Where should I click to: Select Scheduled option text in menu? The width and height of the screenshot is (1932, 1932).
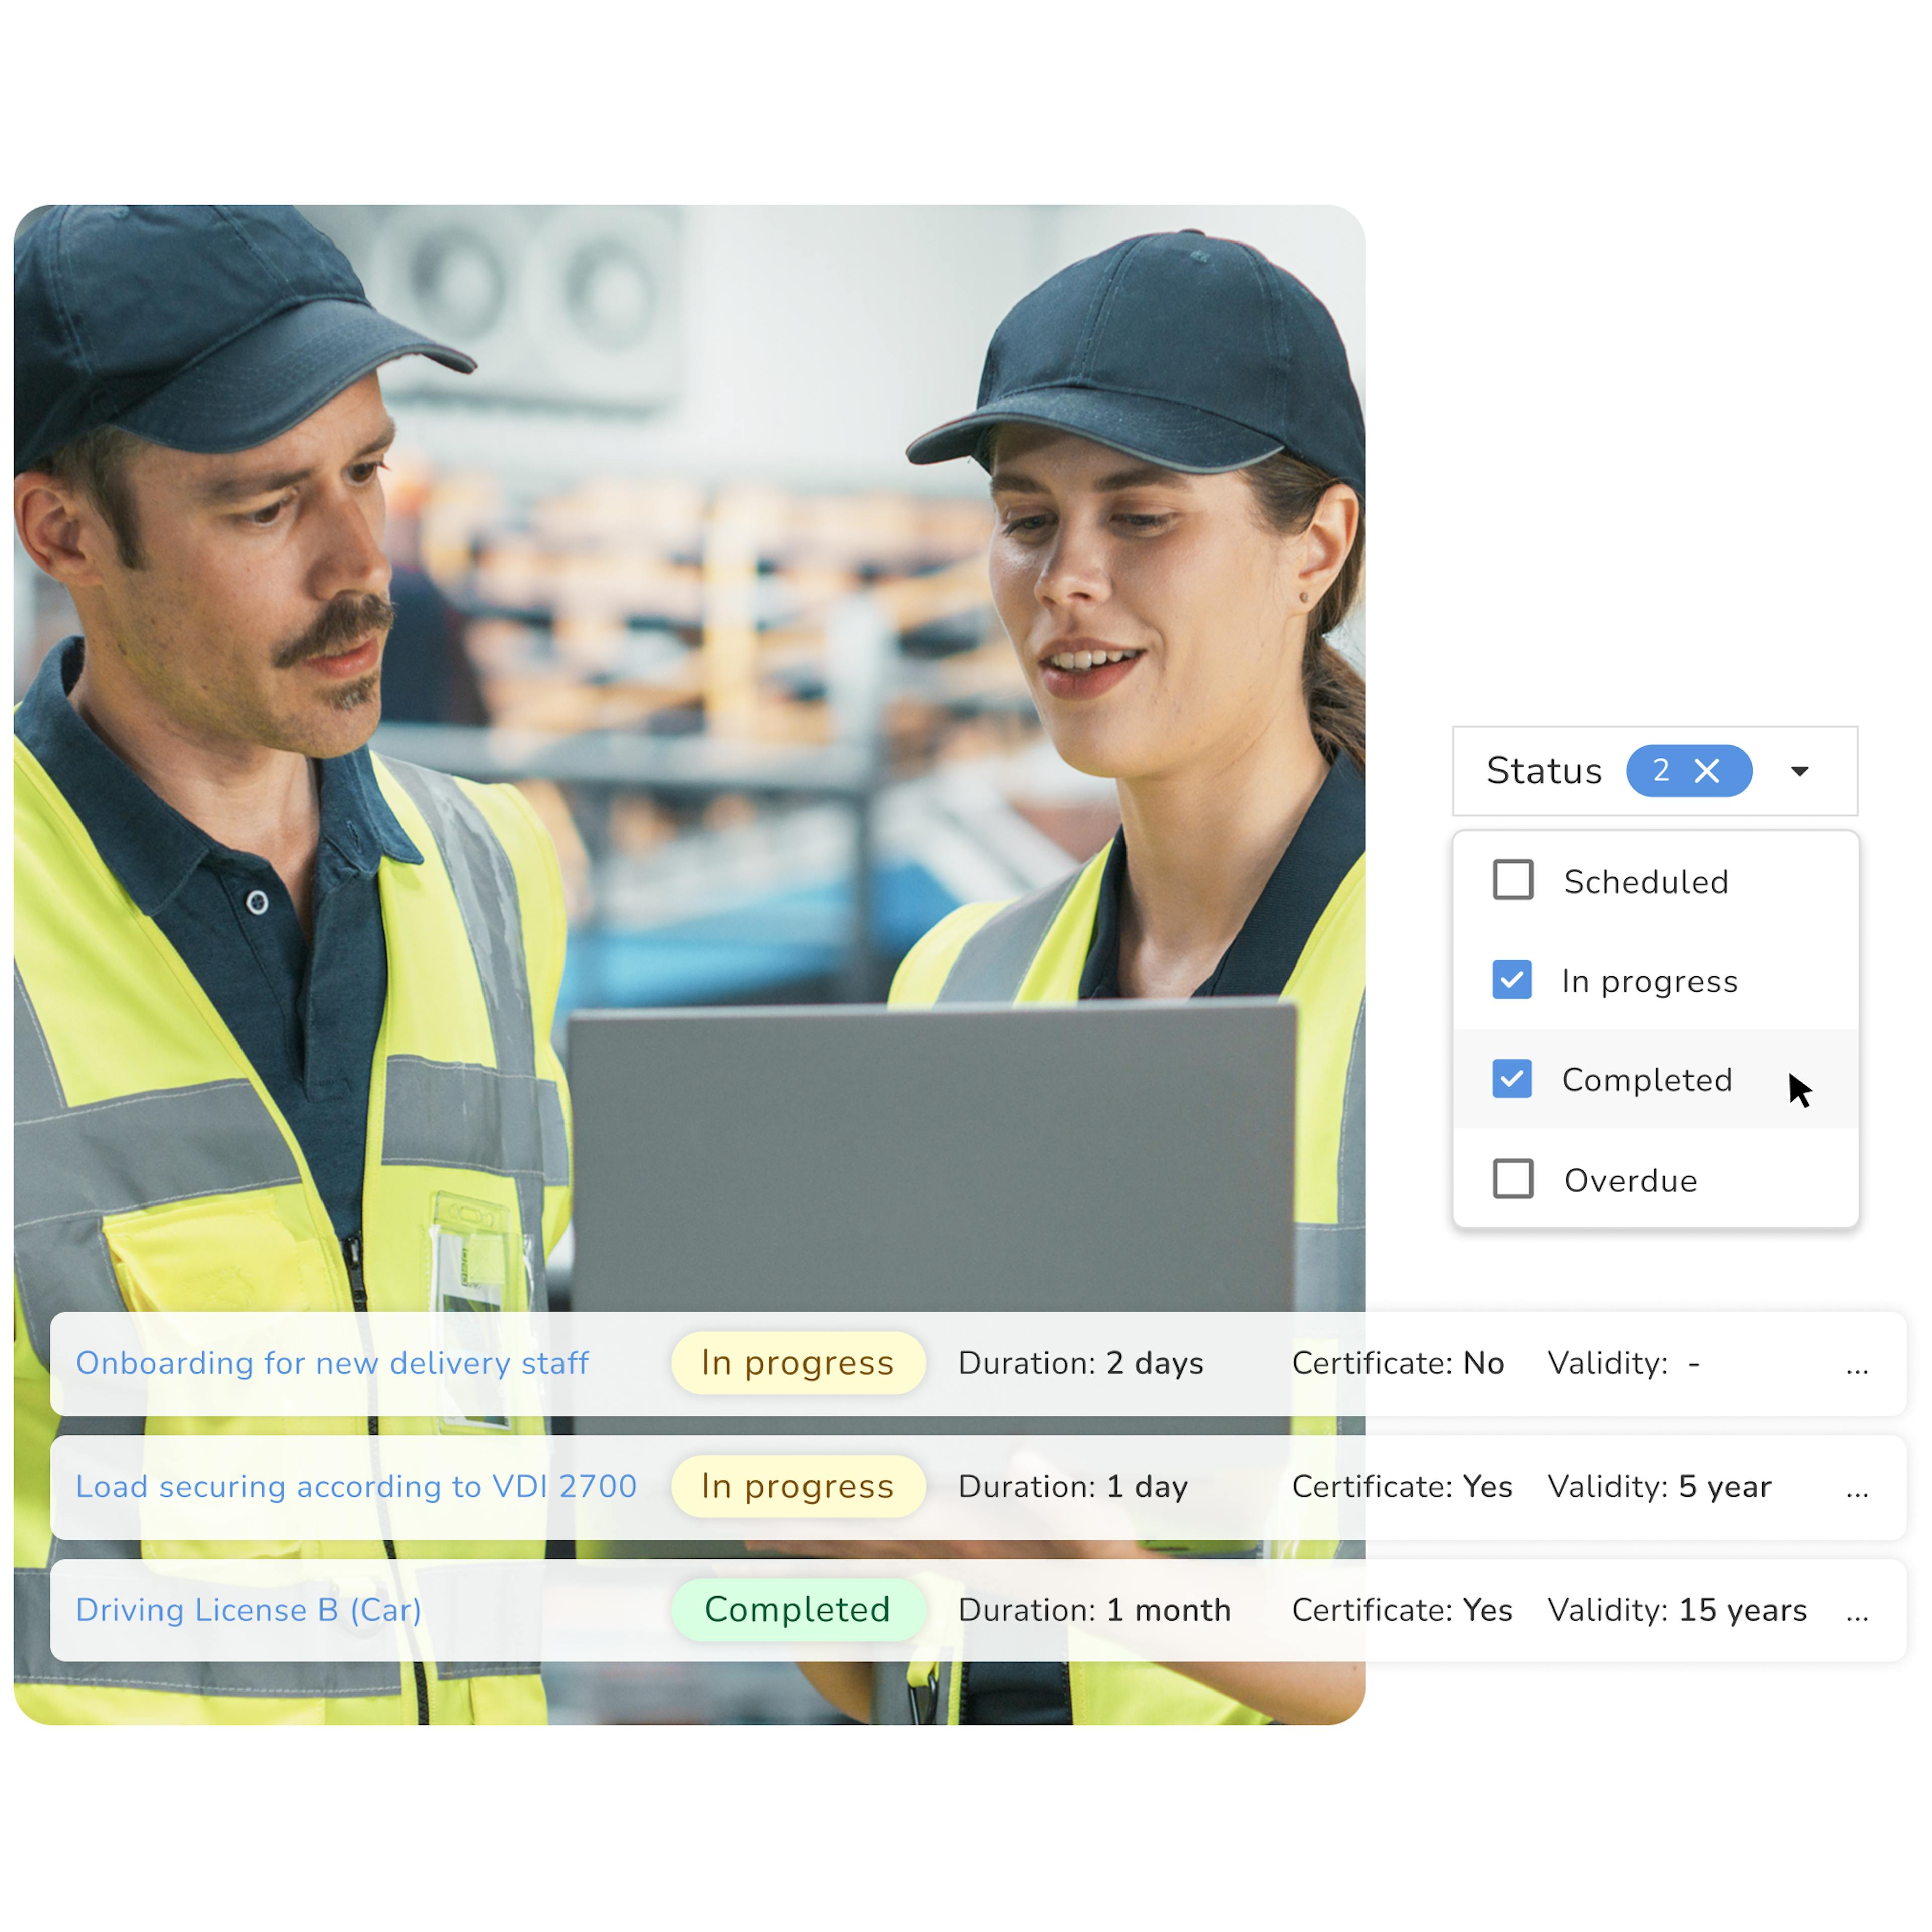1646,882
